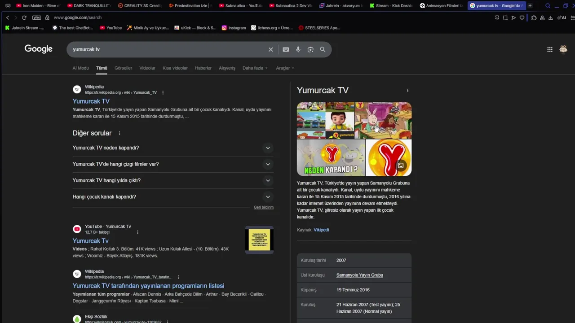
Task: Switch to the Alışveriş tab
Action: pos(227,68)
